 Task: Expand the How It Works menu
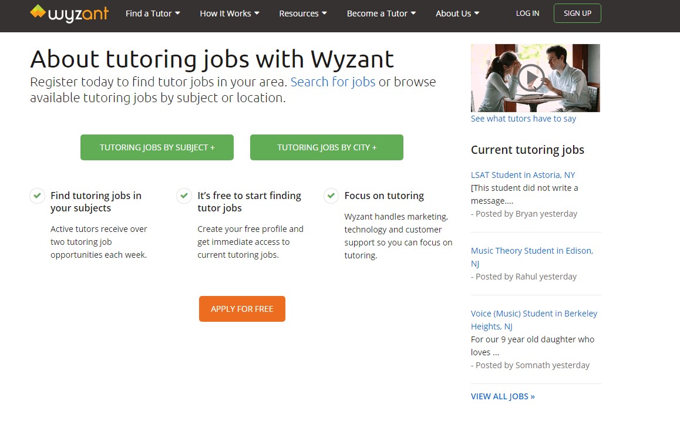point(230,14)
